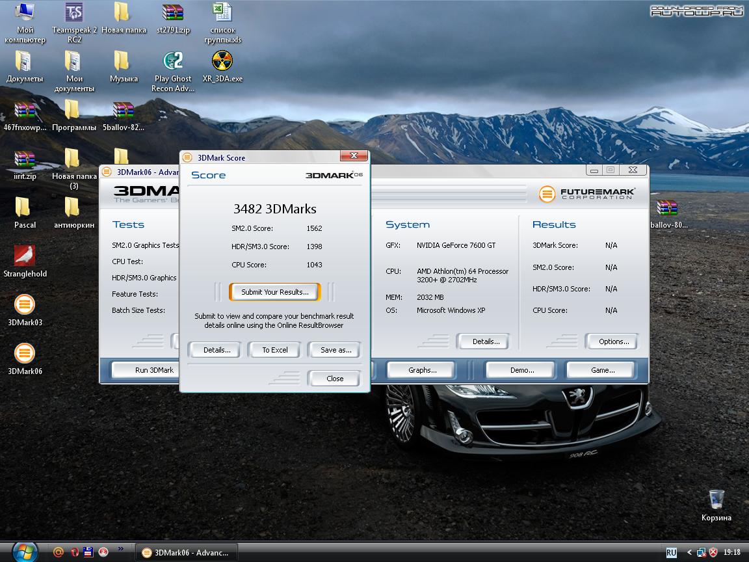
Task: Launch Play Ghost Recon Adv... shortcut
Action: click(x=173, y=72)
